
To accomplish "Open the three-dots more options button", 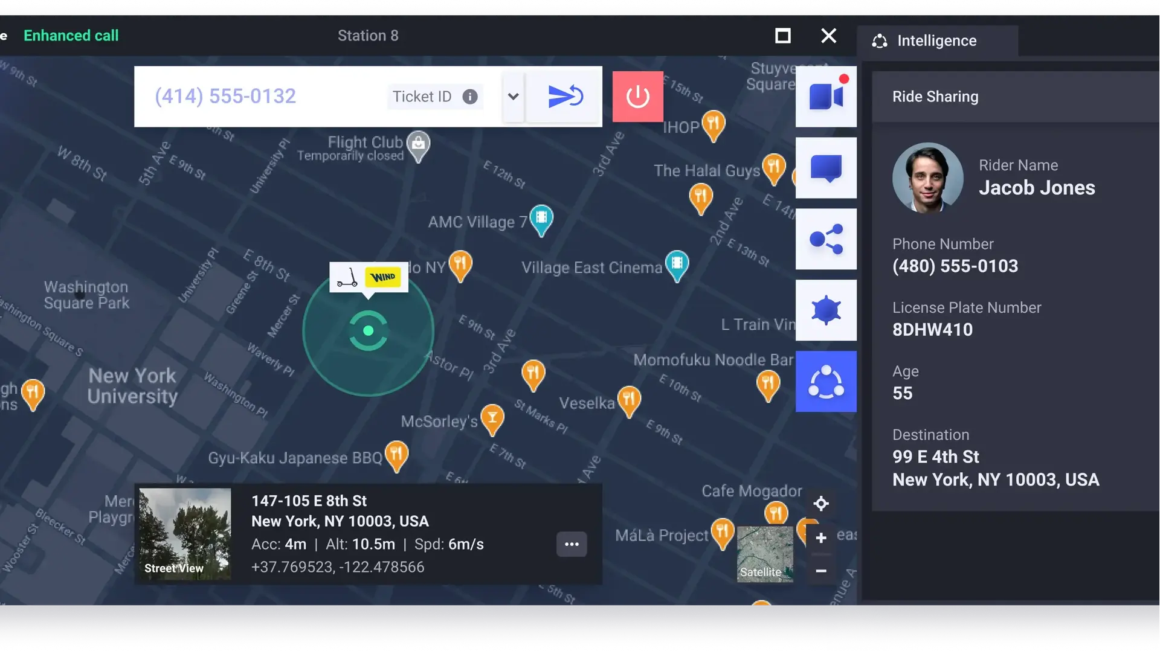I will (x=572, y=544).
